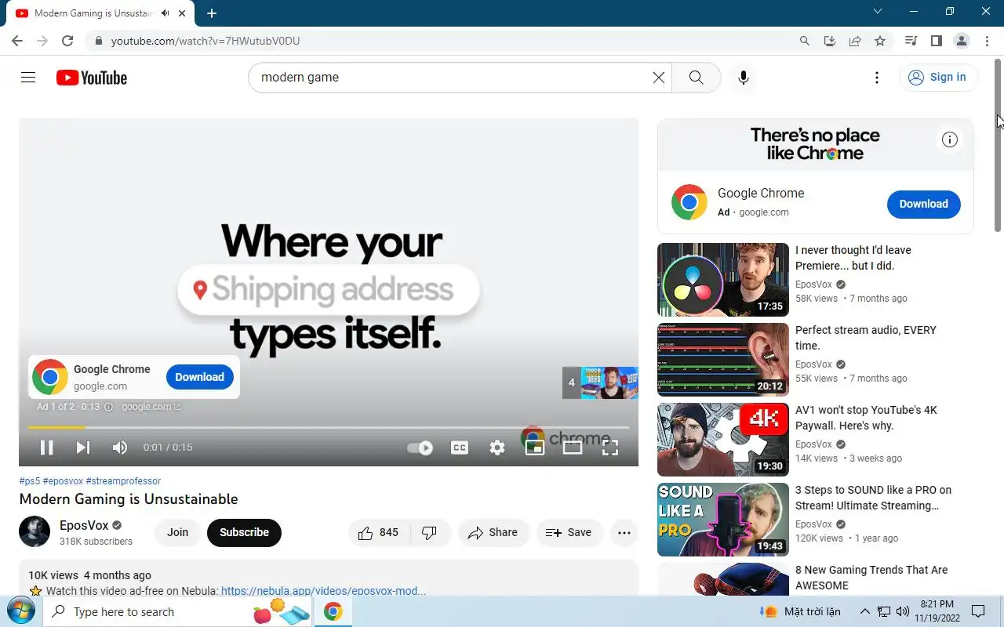Image resolution: width=1004 pixels, height=627 pixels.
Task: Run search with magnifier button
Action: click(696, 78)
